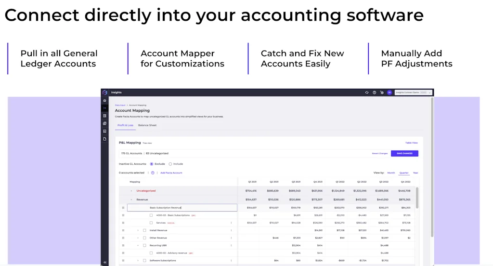Open the document sidebar icon
The image size is (493, 266).
104,139
